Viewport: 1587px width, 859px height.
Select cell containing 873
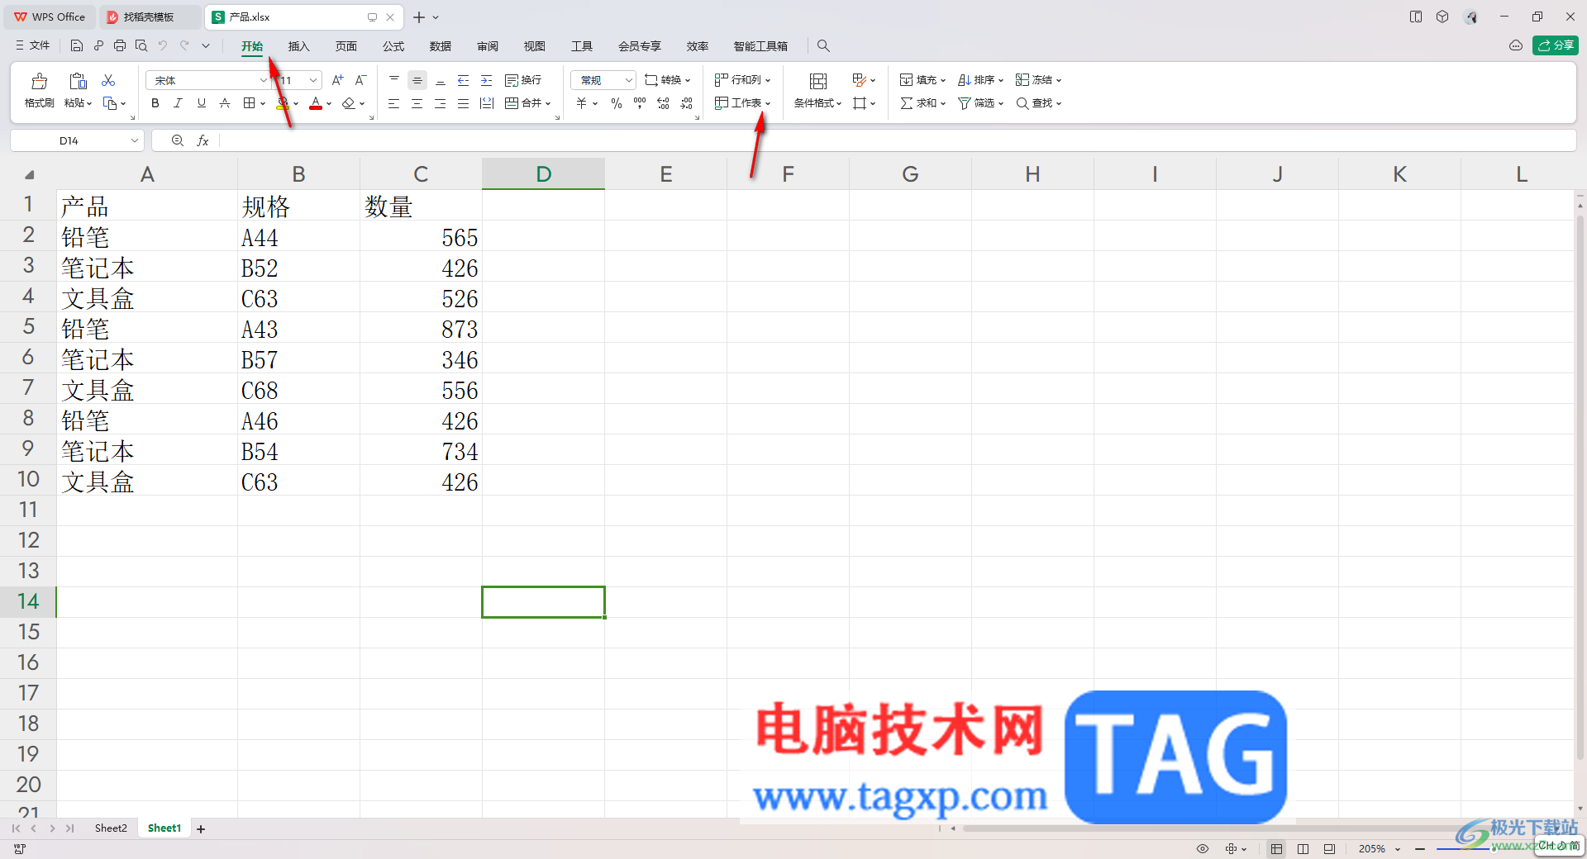[421, 329]
